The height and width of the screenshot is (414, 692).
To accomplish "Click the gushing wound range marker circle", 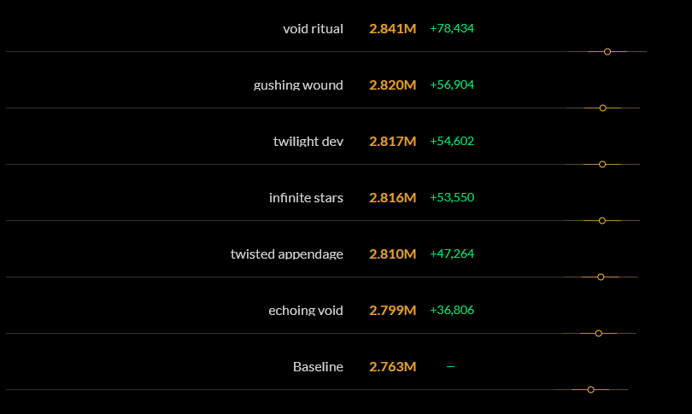I will pos(603,108).
